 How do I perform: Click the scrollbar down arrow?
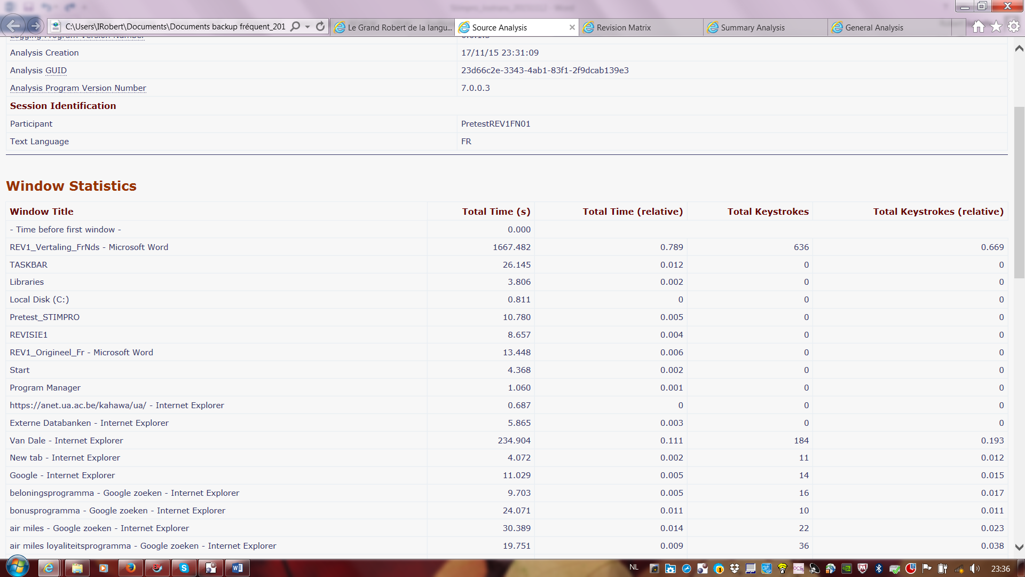click(1019, 547)
